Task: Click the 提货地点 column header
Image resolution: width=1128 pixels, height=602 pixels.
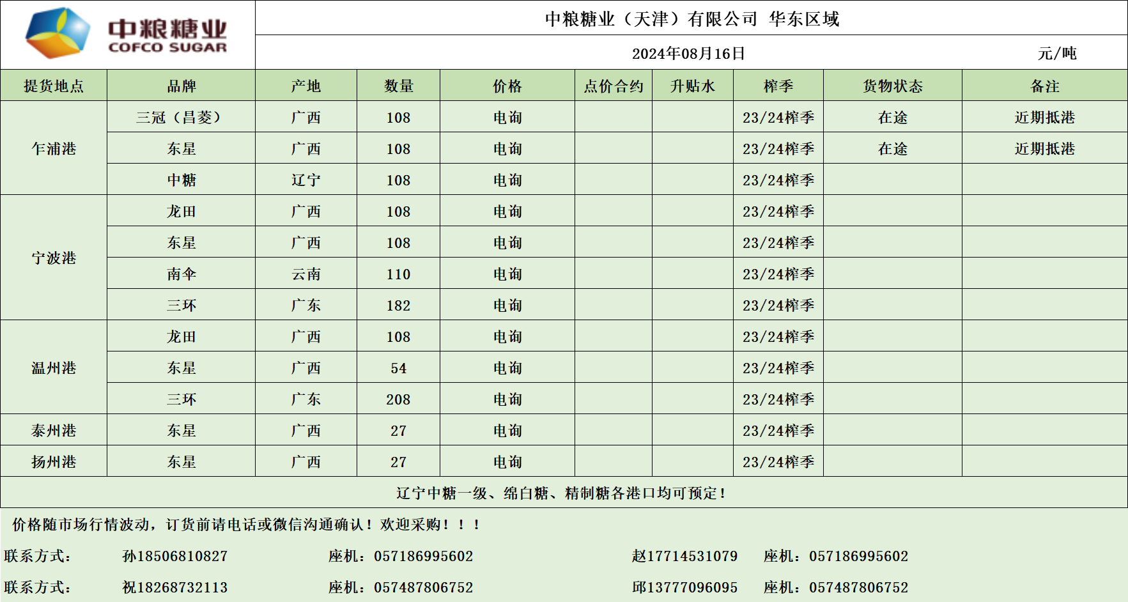Action: click(54, 86)
